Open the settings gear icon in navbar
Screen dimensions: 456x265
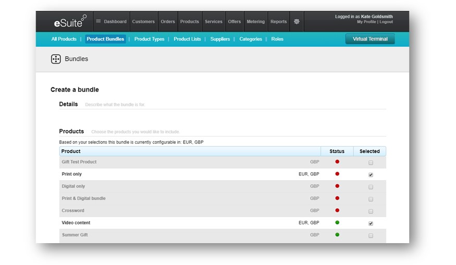(297, 22)
